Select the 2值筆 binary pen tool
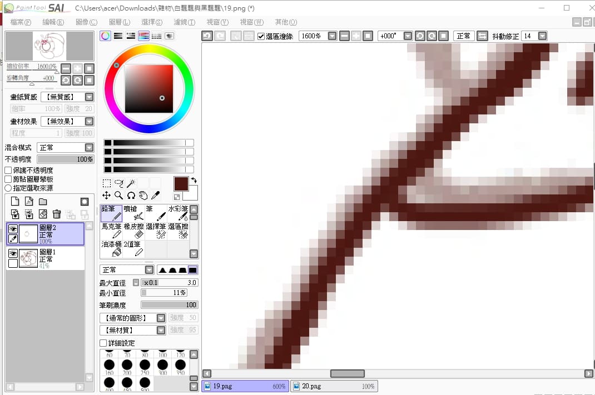Viewport: 595px width, 395px height. click(133, 249)
